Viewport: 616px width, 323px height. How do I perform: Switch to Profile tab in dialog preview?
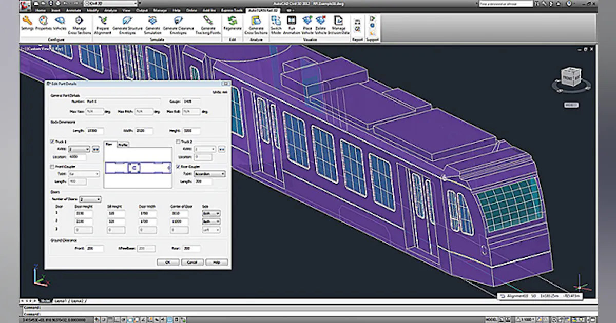pyautogui.click(x=123, y=145)
